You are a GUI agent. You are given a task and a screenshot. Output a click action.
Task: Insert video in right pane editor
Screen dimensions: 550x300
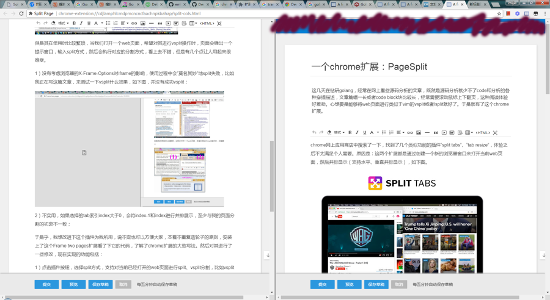tap(444, 132)
